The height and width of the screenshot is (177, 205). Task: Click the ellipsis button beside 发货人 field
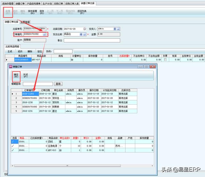(x=118, y=29)
